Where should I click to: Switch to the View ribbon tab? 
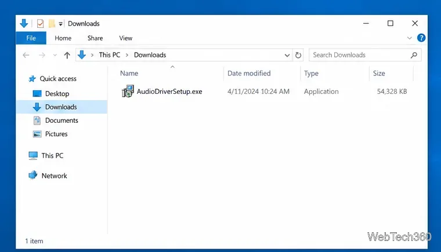tap(126, 38)
